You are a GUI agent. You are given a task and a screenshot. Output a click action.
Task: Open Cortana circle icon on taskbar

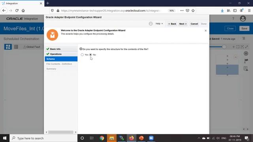pos(82,138)
